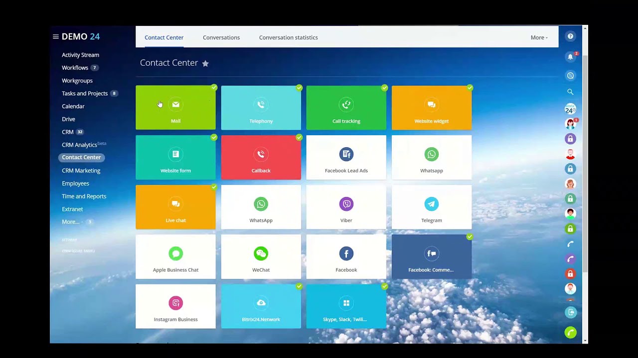The width and height of the screenshot is (638, 358).
Task: Open Employees in left menu
Action: pyautogui.click(x=75, y=183)
